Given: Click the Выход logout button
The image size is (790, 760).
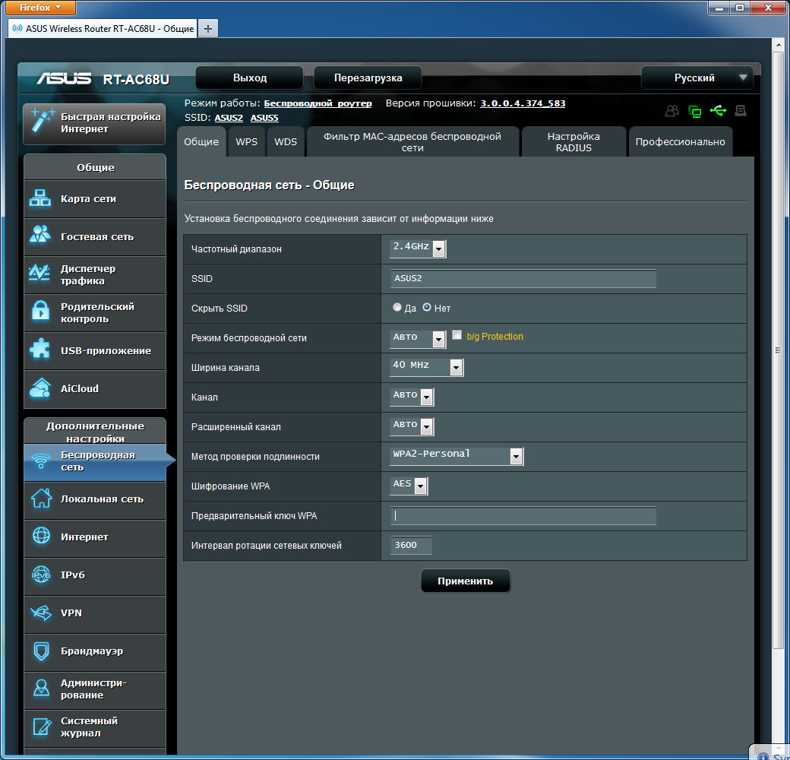Looking at the screenshot, I should 249,78.
